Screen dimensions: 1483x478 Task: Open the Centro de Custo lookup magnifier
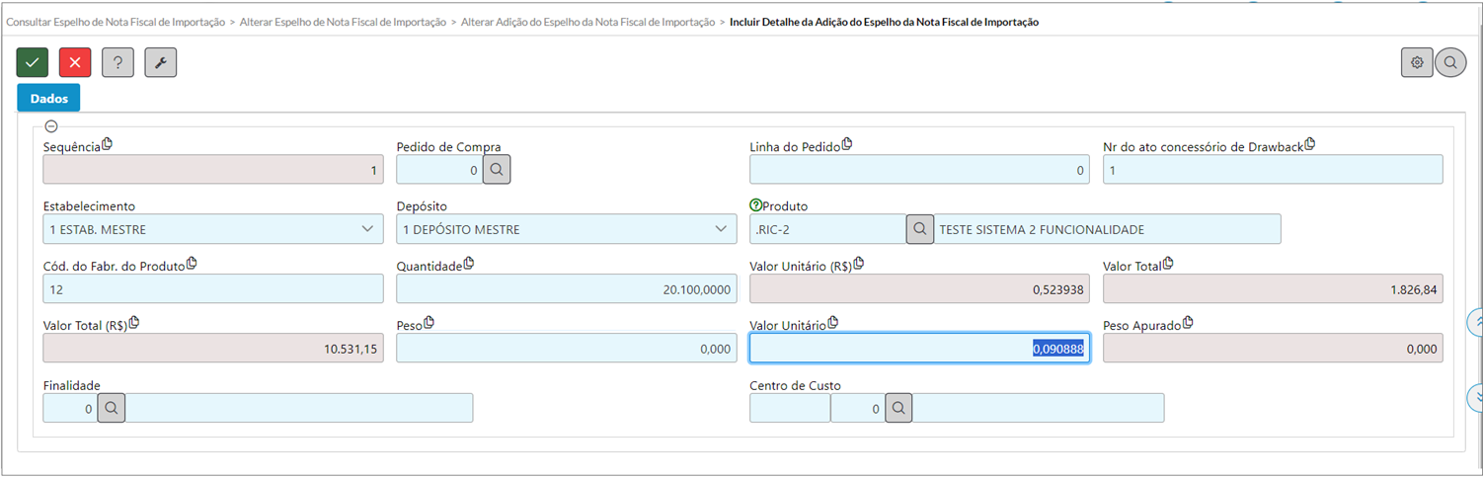click(x=898, y=408)
